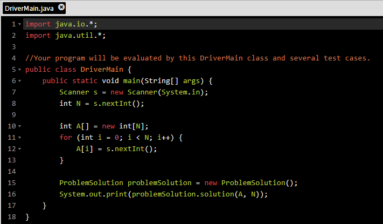
Task: Click 'main(String[] args)' in line 6
Action: pyautogui.click(x=163, y=81)
